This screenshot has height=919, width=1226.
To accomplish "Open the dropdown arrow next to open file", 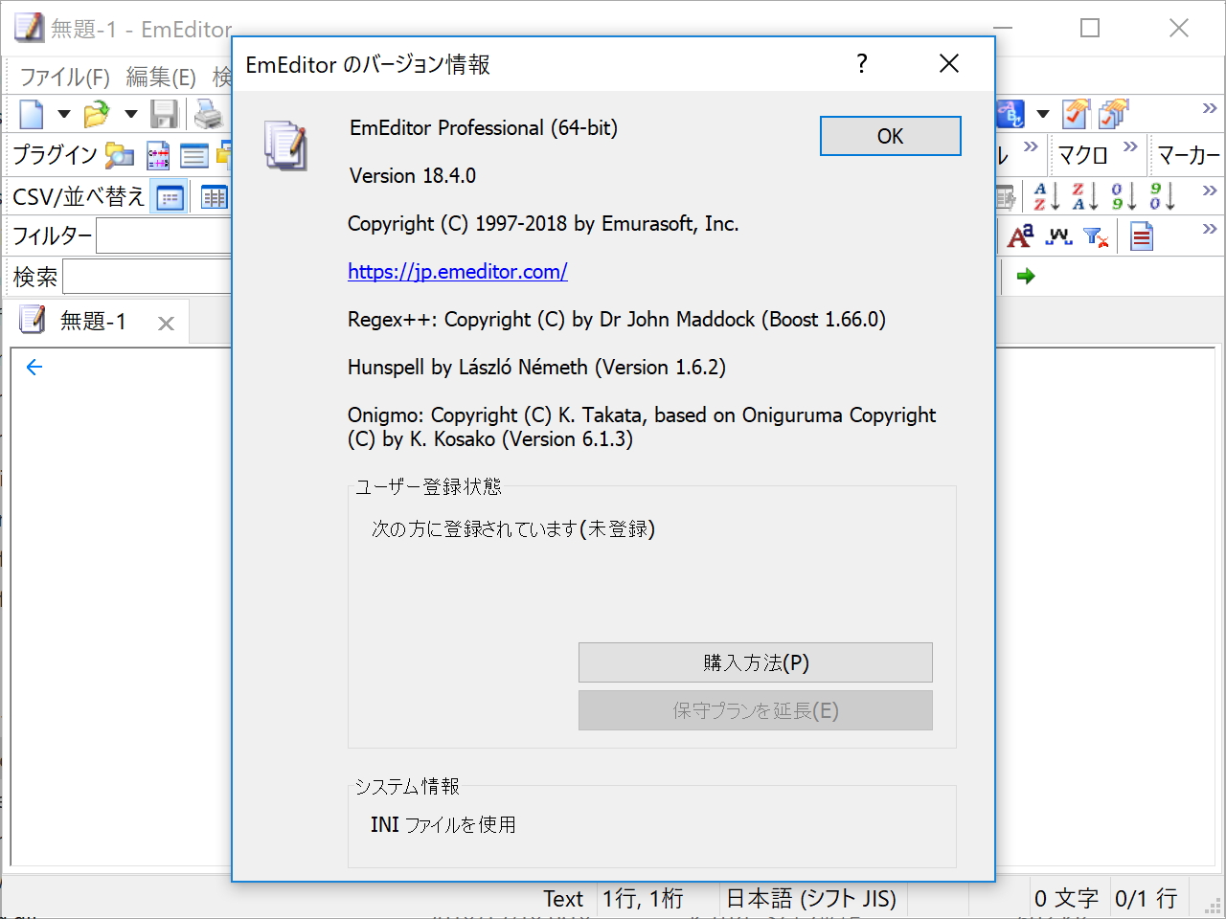I will [130, 114].
